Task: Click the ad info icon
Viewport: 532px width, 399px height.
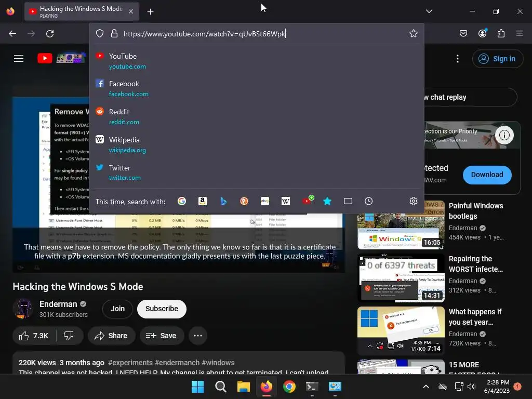Action: (x=504, y=135)
